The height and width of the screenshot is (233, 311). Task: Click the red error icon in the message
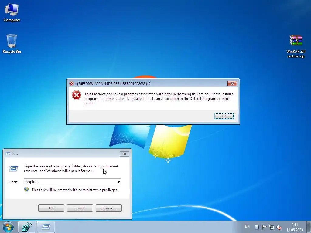tap(76, 95)
